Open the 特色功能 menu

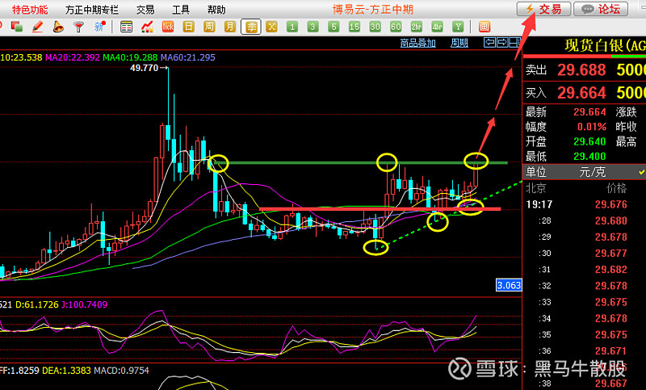click(x=30, y=10)
